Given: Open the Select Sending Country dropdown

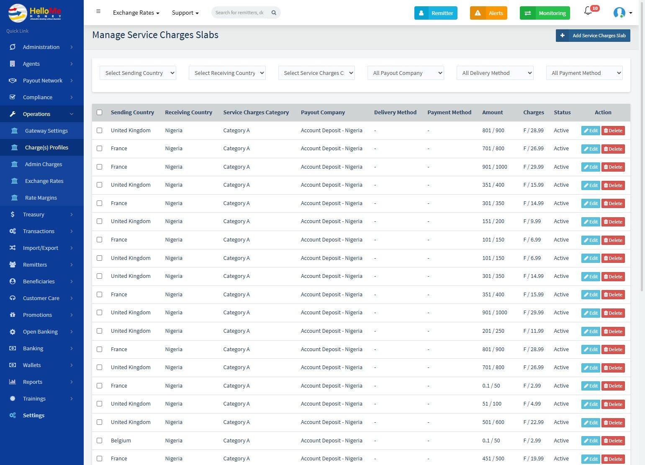Looking at the screenshot, I should pos(138,73).
